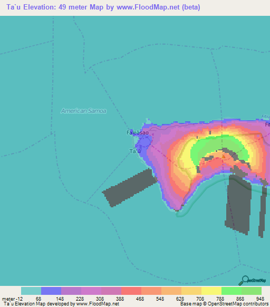Click the OpenStreetMap contributors attribution
This screenshot has height=307, width=270.
point(224,304)
